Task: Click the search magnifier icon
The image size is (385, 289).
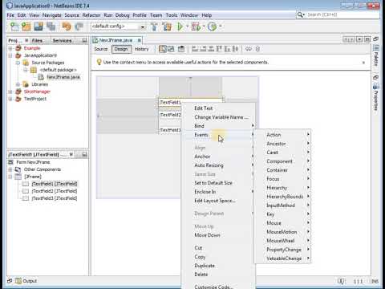Action: point(300,14)
